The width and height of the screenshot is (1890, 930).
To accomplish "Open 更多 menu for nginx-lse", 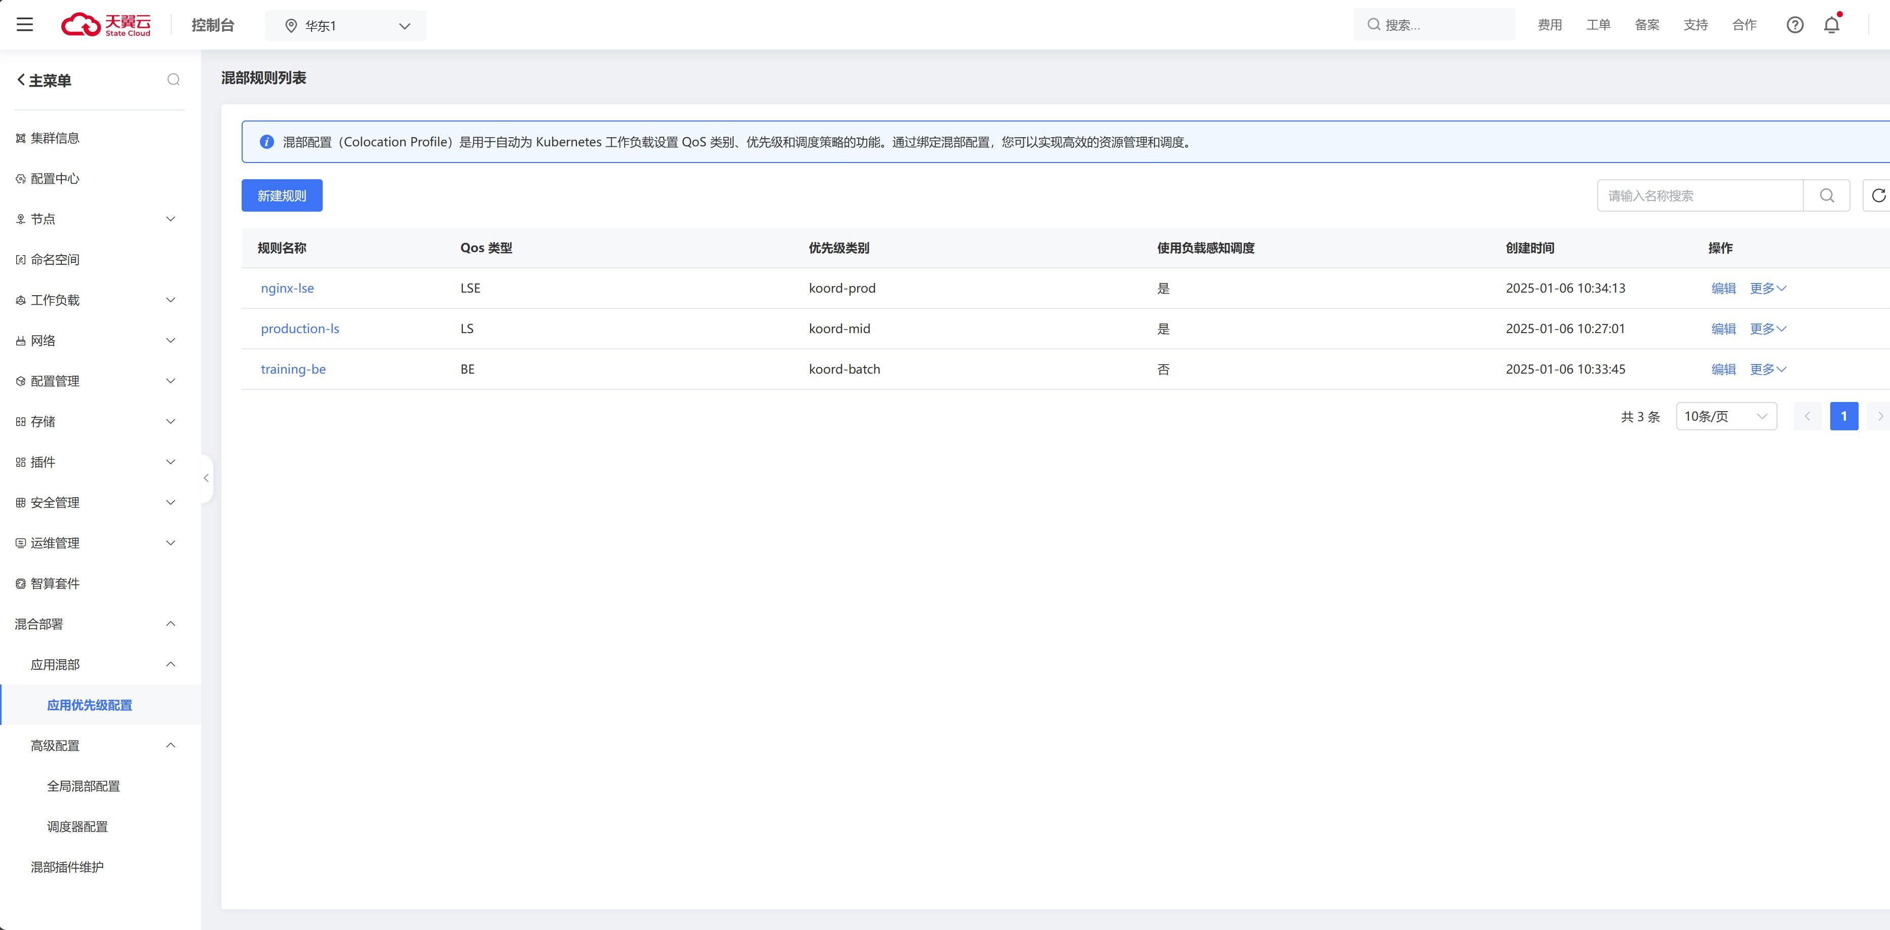I will pyautogui.click(x=1767, y=288).
